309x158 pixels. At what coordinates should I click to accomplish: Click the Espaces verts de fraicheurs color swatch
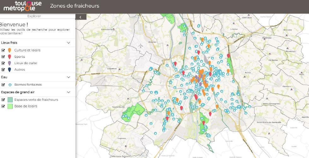10,100
